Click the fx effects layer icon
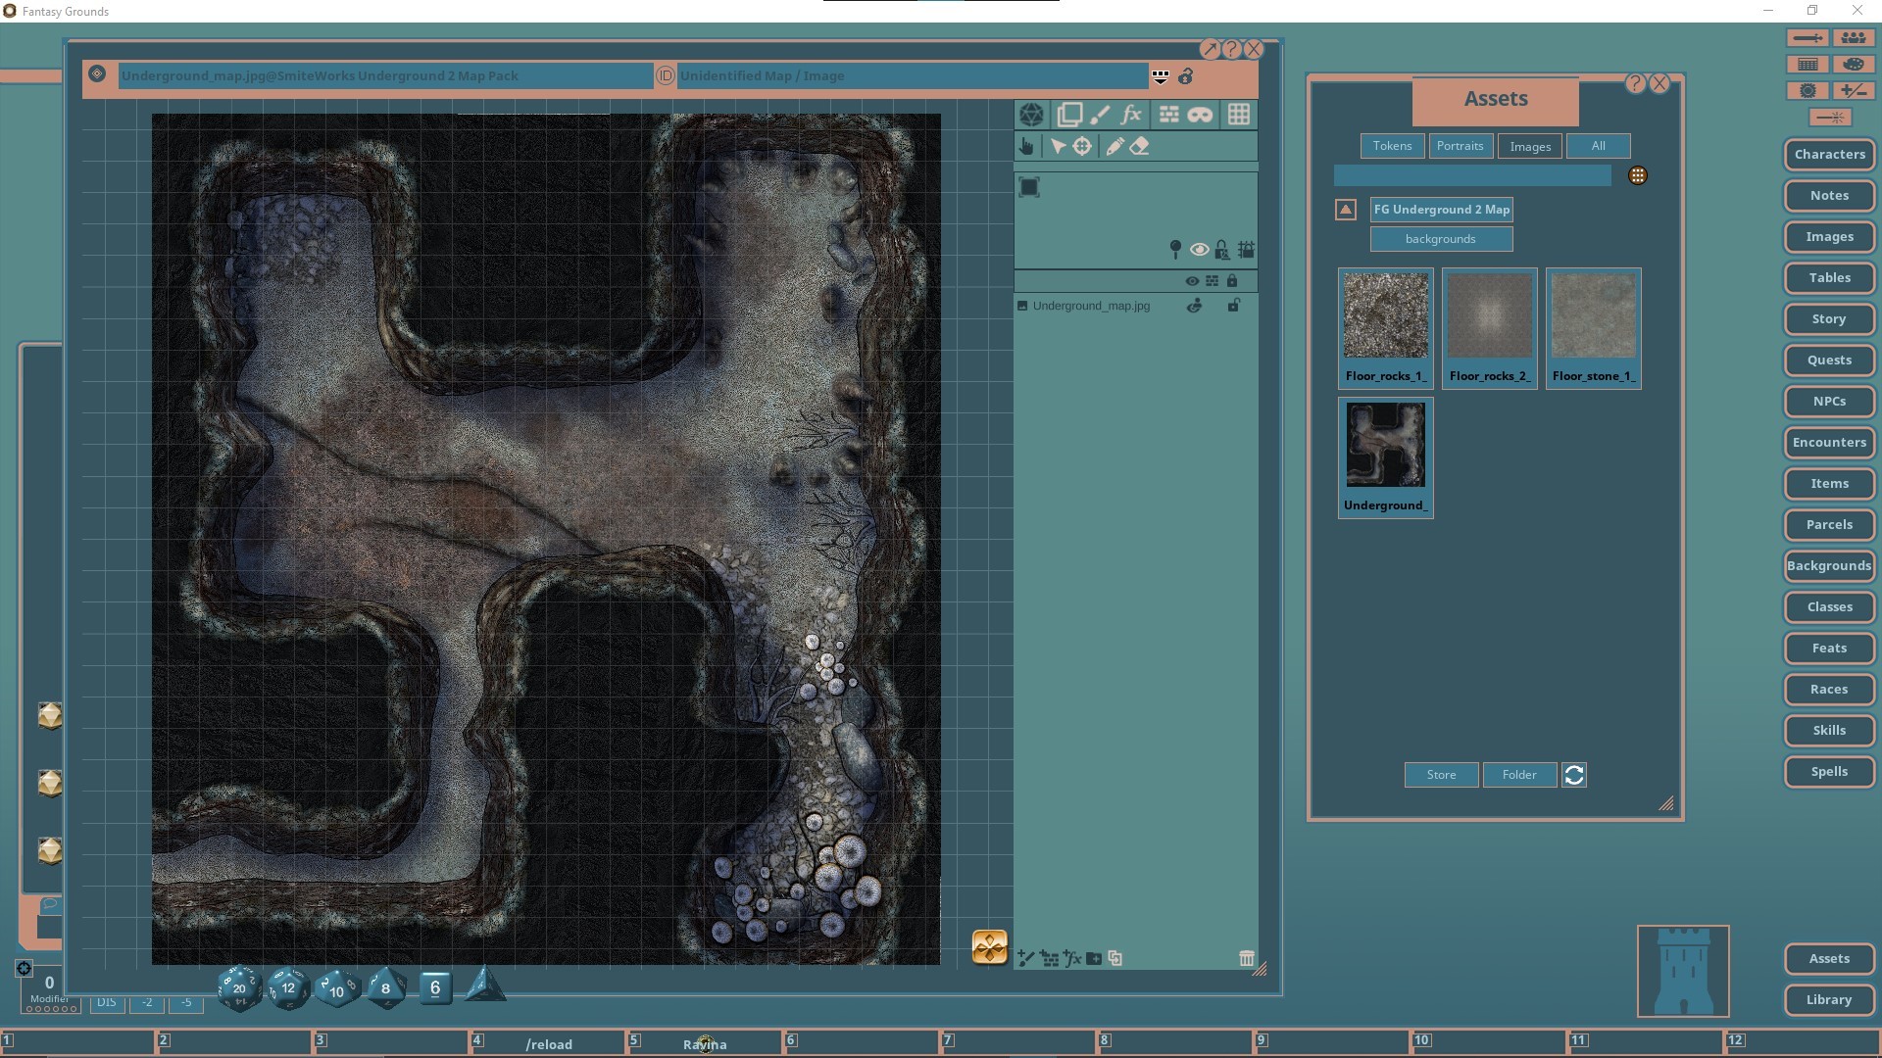 point(1131,115)
